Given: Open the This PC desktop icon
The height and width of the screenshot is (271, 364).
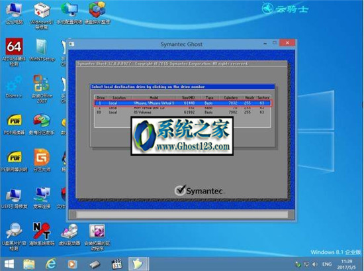Looking at the screenshot, I should click(14, 13).
